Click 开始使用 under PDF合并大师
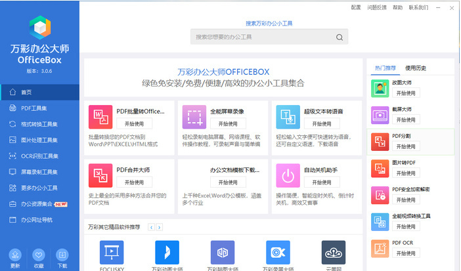Screen dimensions: 461x271 [x=135, y=182]
